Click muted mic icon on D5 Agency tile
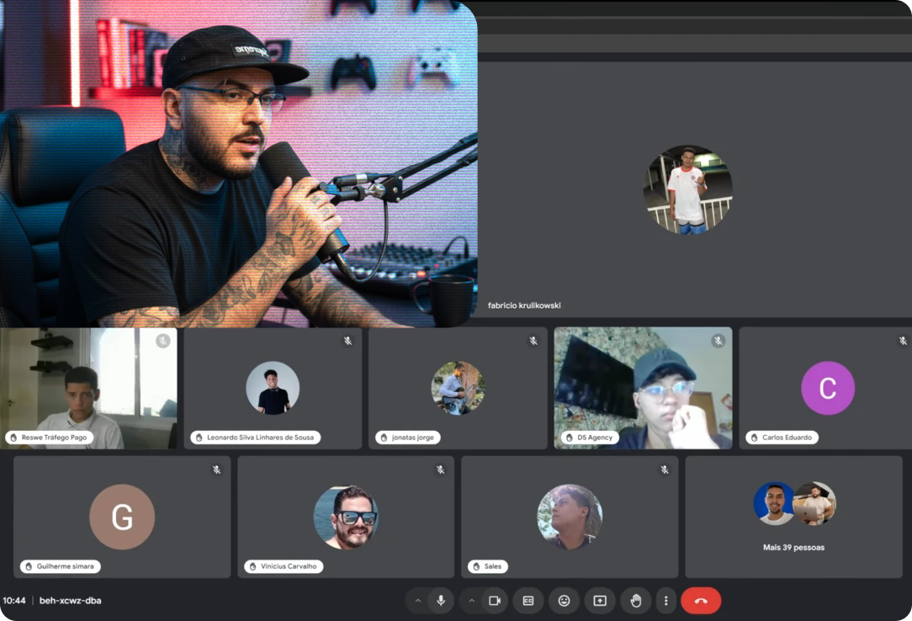Screen dimensions: 912x621 tap(718, 341)
